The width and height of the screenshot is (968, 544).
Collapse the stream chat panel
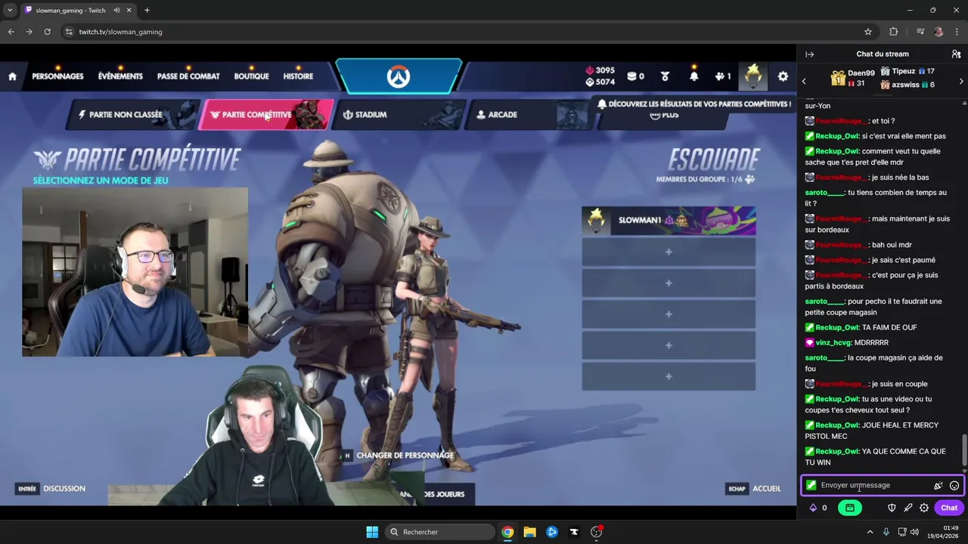(809, 54)
